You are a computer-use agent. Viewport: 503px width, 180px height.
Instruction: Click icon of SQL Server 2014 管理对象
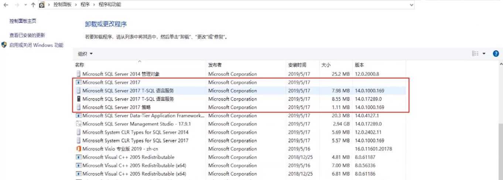point(78,74)
